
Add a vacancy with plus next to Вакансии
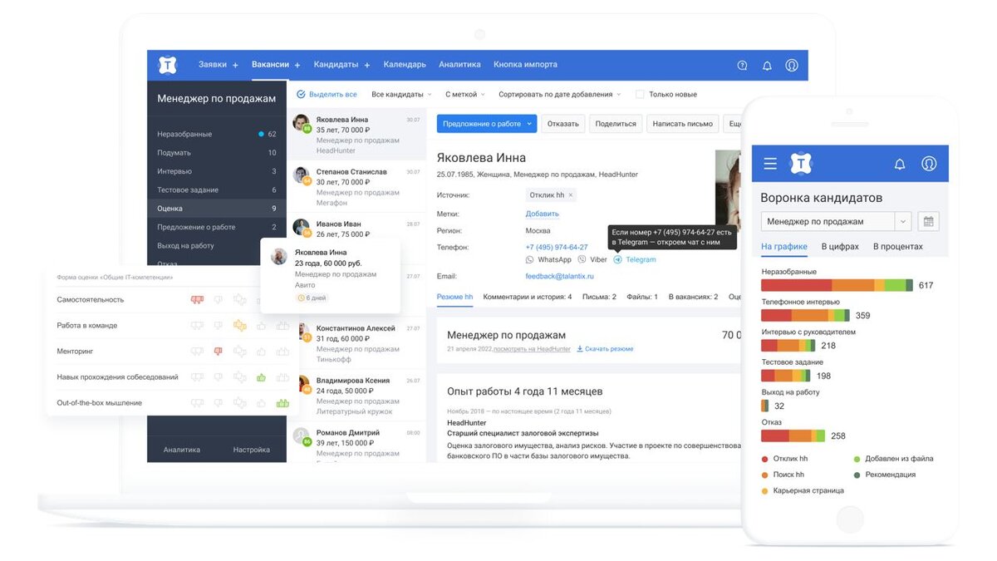[x=297, y=65]
